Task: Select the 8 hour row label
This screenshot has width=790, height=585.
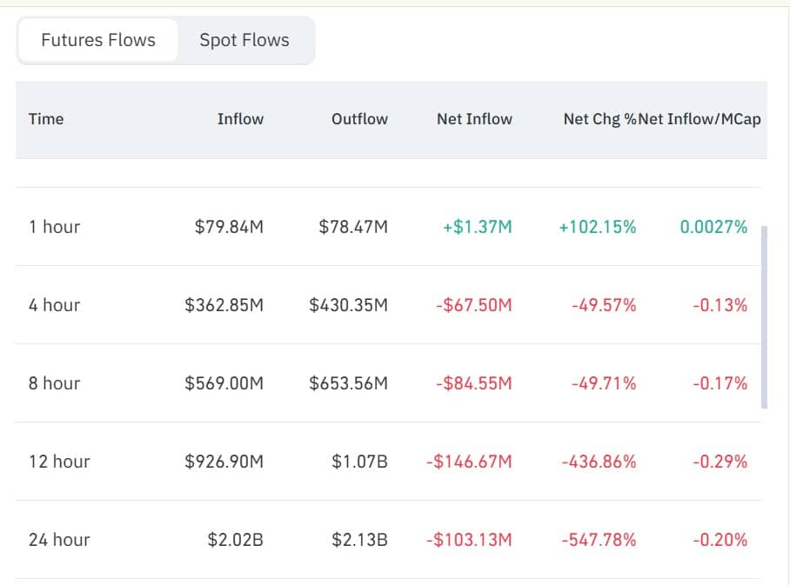Action: pos(54,383)
